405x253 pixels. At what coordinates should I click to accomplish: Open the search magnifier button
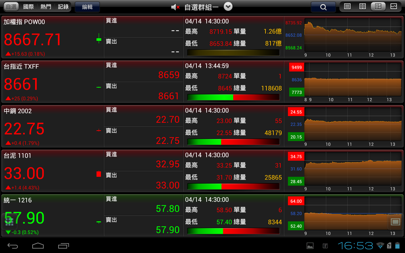click(323, 7)
